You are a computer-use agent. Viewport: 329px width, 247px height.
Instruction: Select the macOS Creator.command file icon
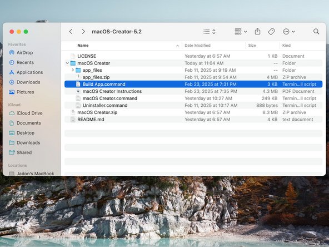78,98
